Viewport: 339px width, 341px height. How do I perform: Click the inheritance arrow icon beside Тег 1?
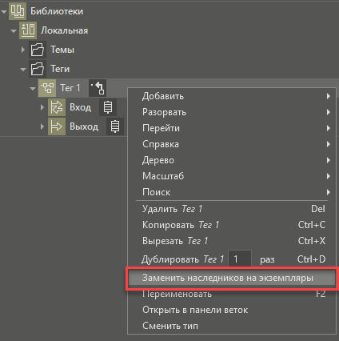click(x=98, y=88)
